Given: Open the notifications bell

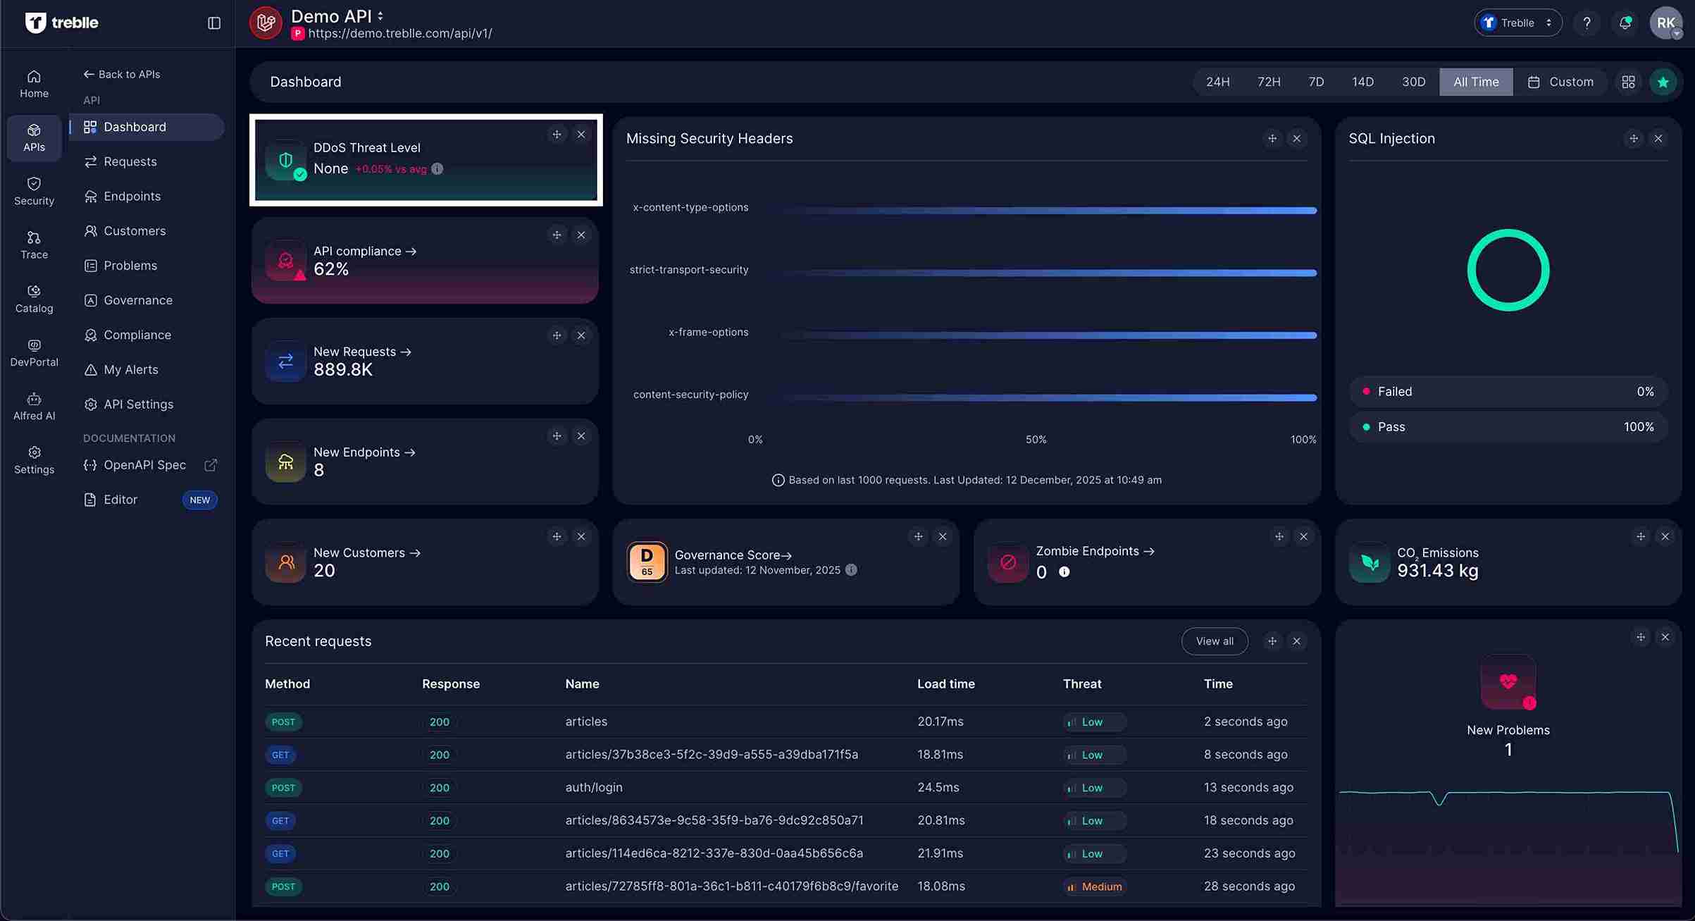Looking at the screenshot, I should [1625, 22].
